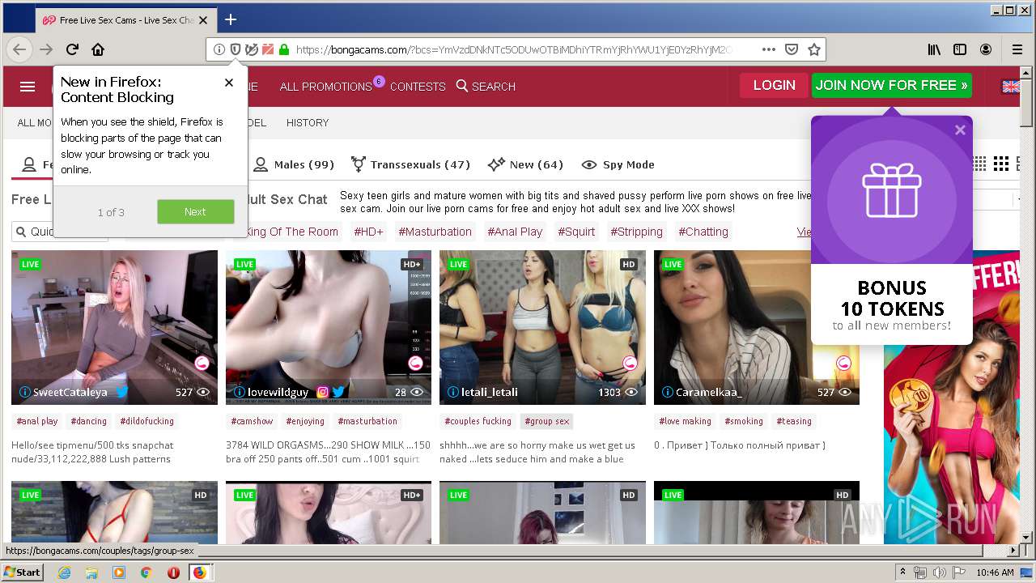Click the SEARCH magnifier link
The image size is (1036, 583).
pos(486,87)
